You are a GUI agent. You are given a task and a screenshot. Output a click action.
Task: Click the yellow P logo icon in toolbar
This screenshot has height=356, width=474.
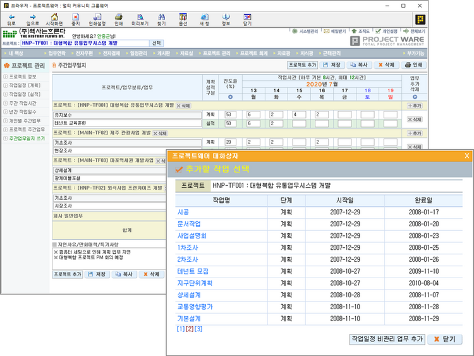point(420,20)
